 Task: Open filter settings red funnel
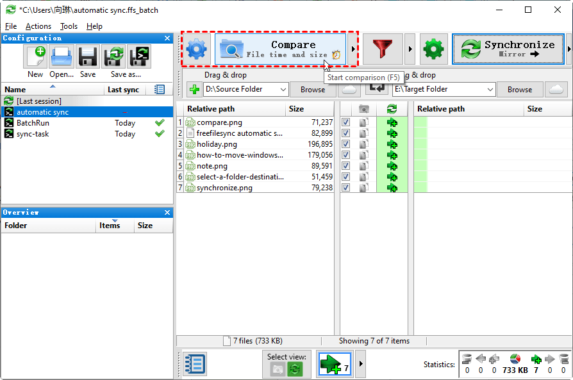point(382,49)
